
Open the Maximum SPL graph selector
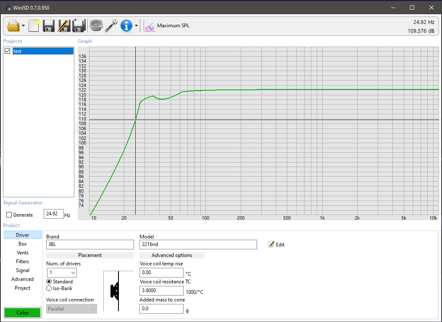click(x=173, y=26)
